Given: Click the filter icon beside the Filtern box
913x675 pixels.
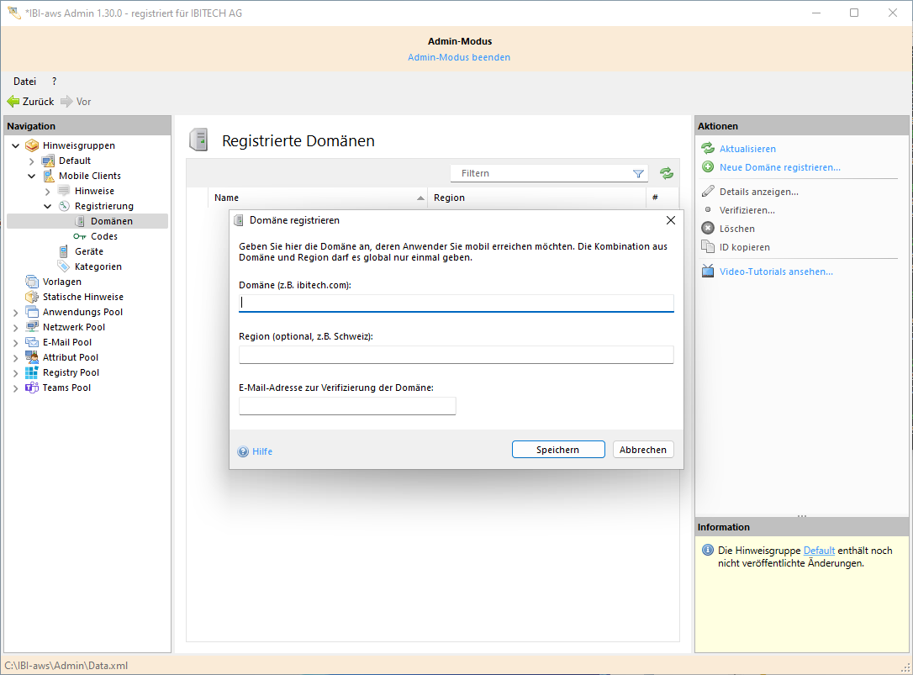Looking at the screenshot, I should 639,172.
